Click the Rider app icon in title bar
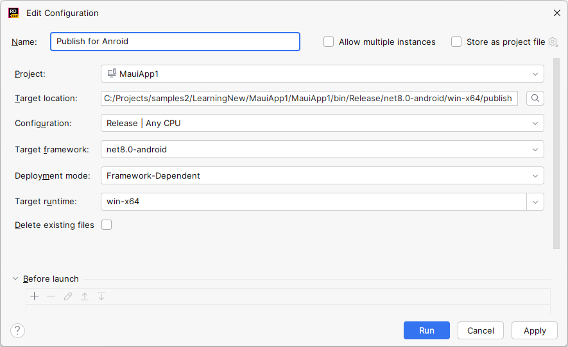The width and height of the screenshot is (568, 347). tap(13, 13)
